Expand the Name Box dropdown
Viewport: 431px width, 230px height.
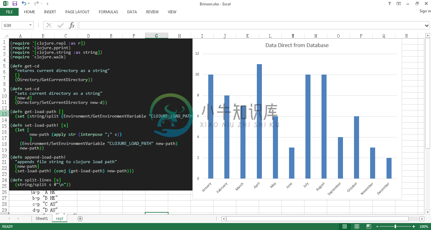(x=31, y=25)
